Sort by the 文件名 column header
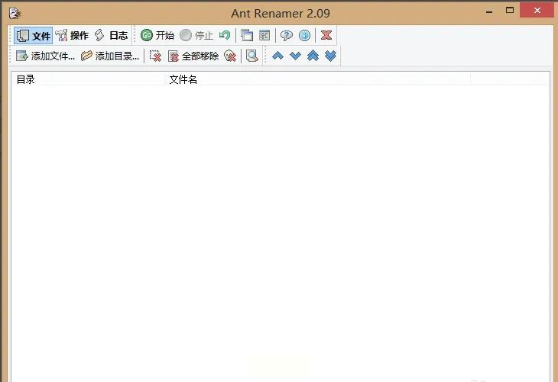The width and height of the screenshot is (558, 382). (x=318, y=79)
